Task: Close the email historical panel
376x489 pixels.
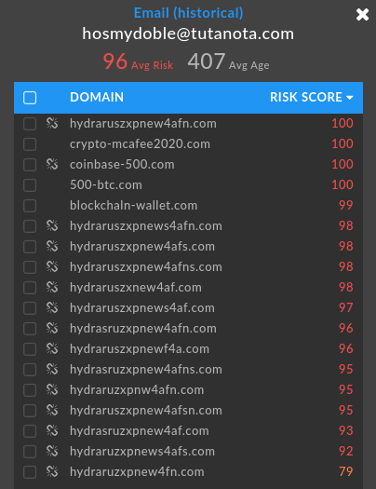Action: (362, 14)
